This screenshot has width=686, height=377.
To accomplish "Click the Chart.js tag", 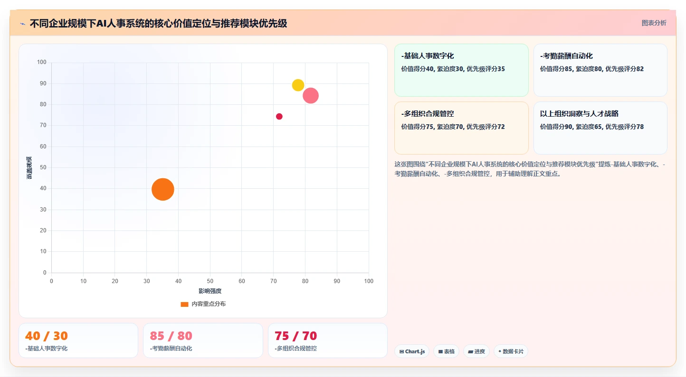I will (x=412, y=351).
